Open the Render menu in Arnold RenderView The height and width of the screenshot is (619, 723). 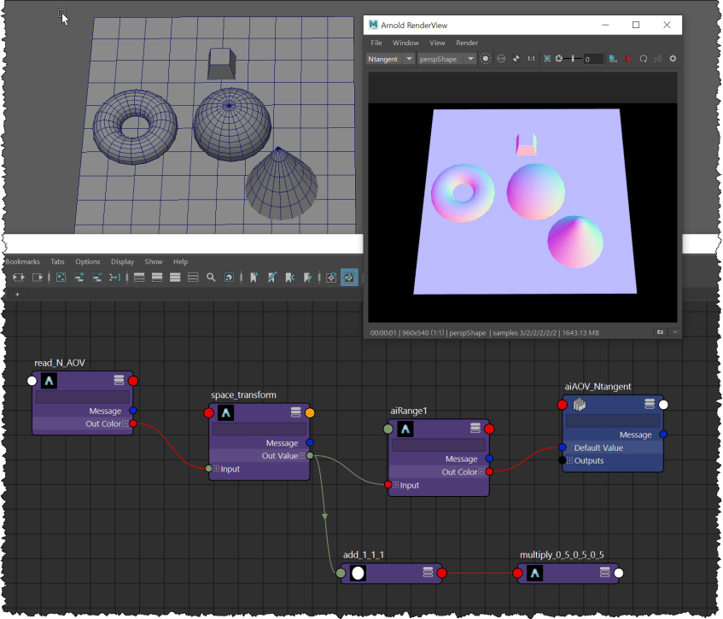[467, 43]
